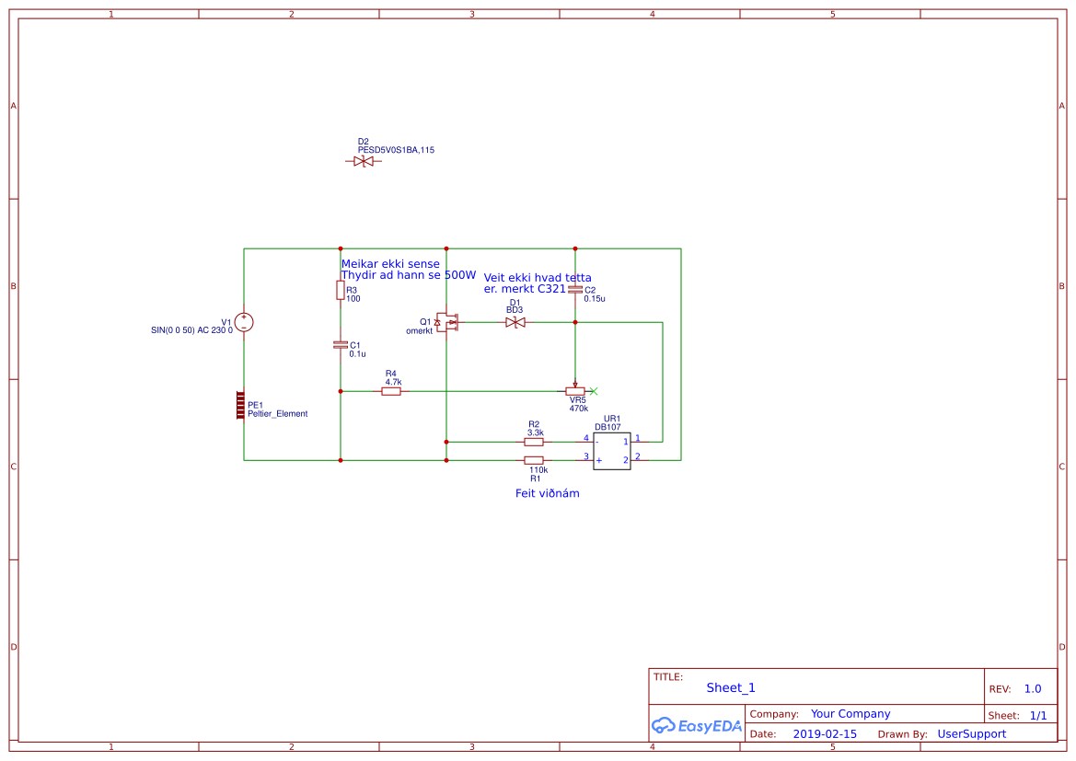The width and height of the screenshot is (1076, 761).
Task: Click the blue annotation Feit viðnám
Action: pos(548,493)
